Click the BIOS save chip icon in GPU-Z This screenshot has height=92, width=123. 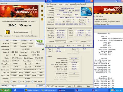43,49
